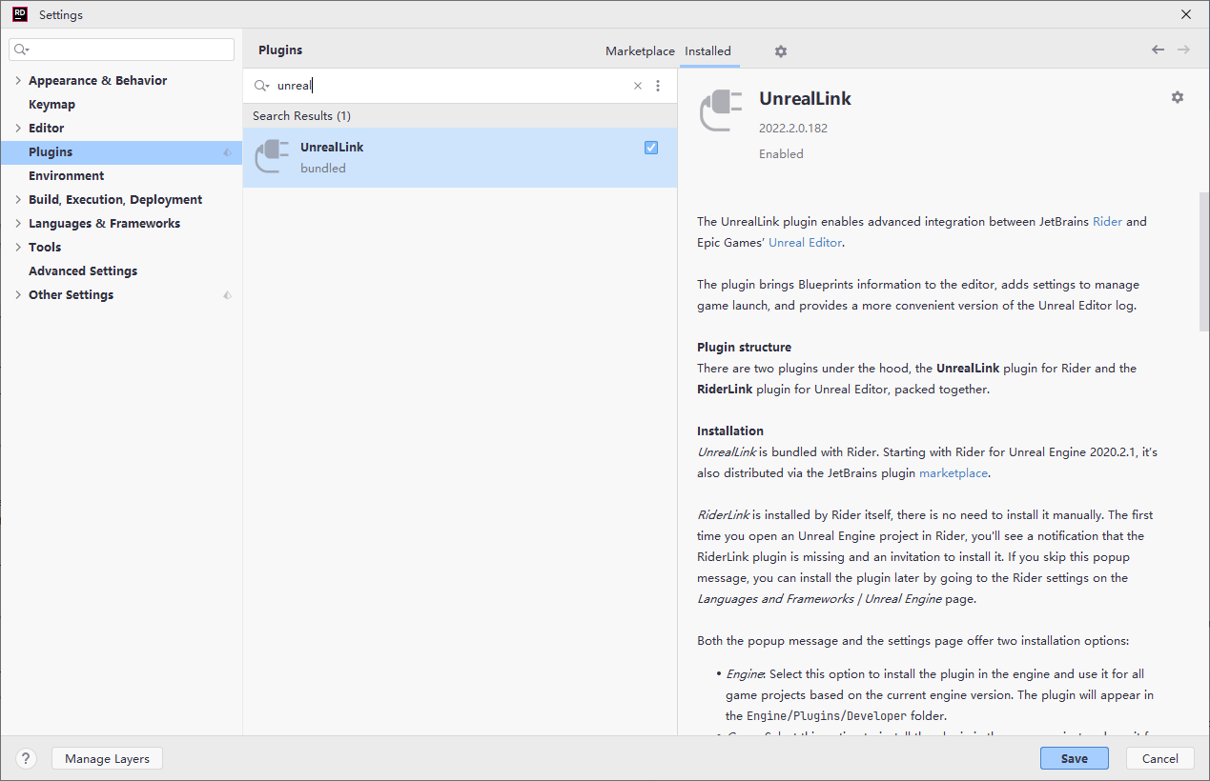
Task: Click the Manage Layers button
Action: tap(107, 758)
